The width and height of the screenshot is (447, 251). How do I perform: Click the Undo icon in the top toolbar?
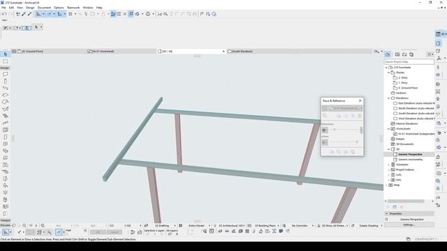tap(4, 14)
